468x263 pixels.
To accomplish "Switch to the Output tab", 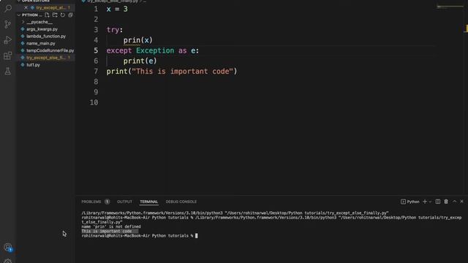I will click(x=124, y=202).
